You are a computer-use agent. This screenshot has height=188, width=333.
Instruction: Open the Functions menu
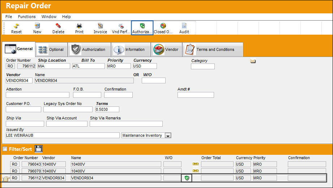click(x=27, y=17)
